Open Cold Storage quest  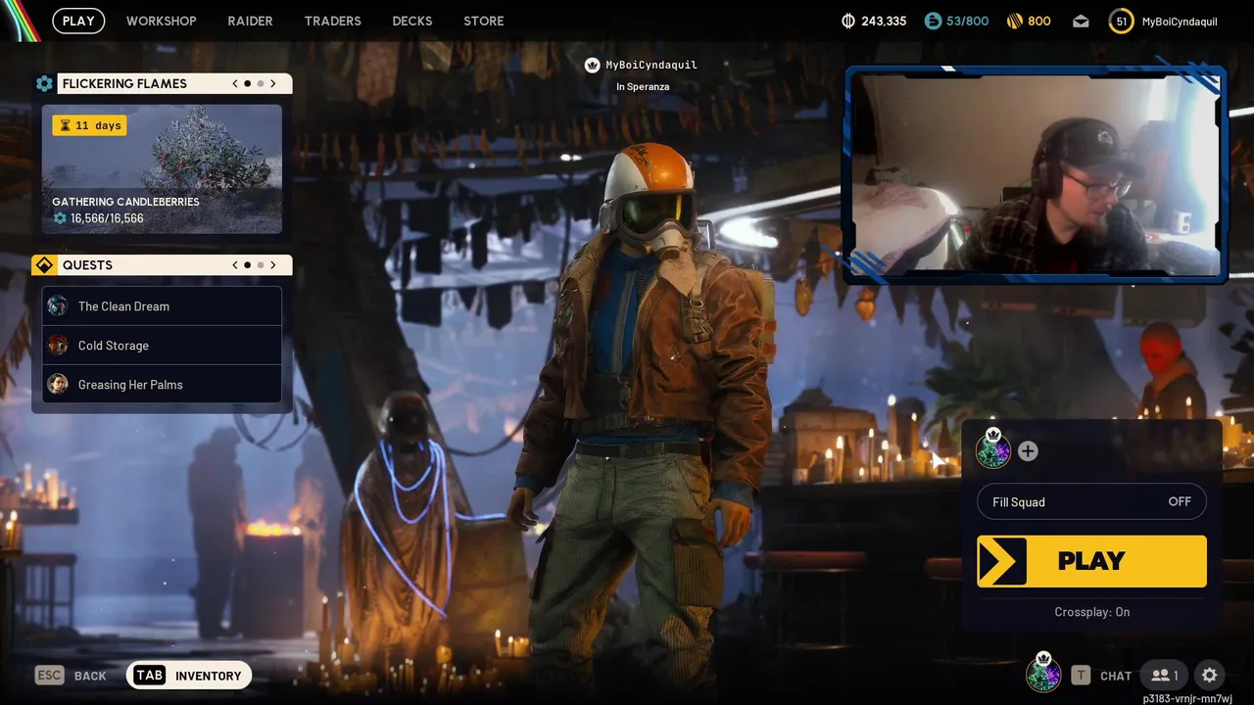(162, 346)
